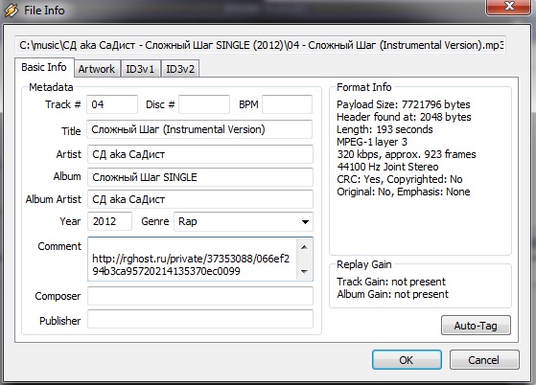The image size is (536, 385).
Task: Click the file path field at top
Action: pyautogui.click(x=261, y=45)
